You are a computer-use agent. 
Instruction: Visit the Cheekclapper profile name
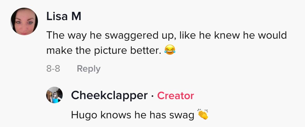tap(109, 96)
